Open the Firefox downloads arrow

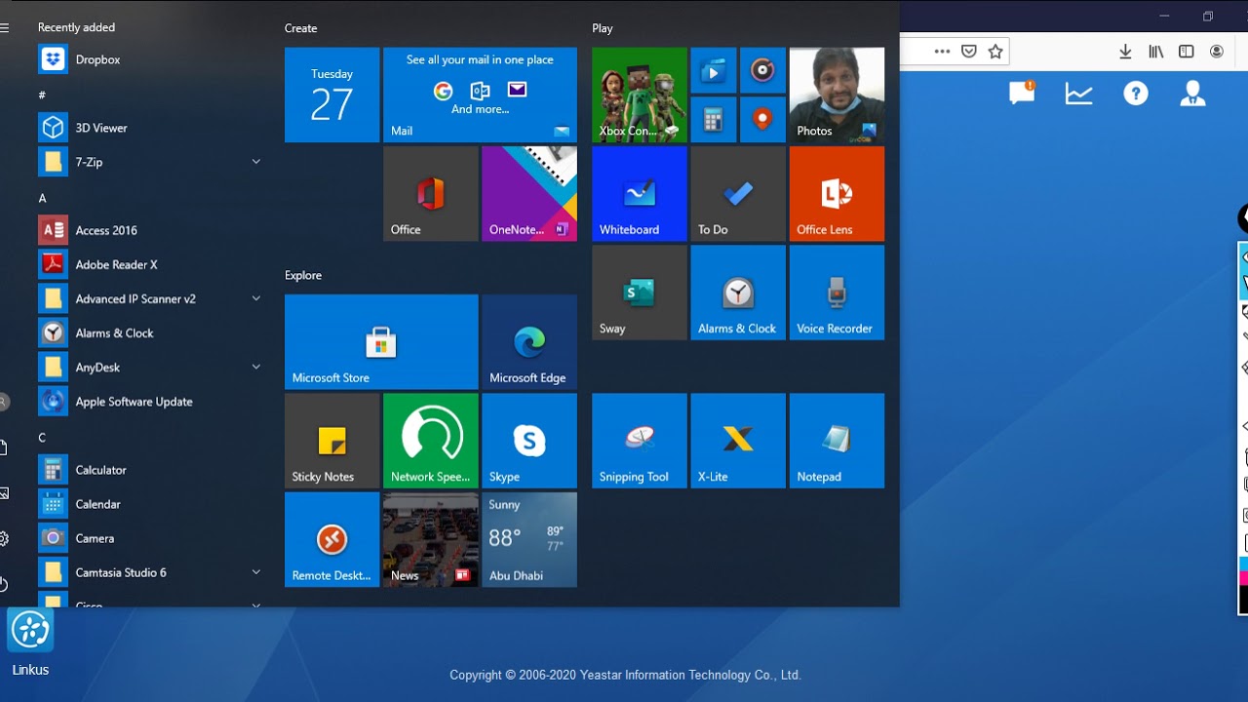(x=1125, y=52)
